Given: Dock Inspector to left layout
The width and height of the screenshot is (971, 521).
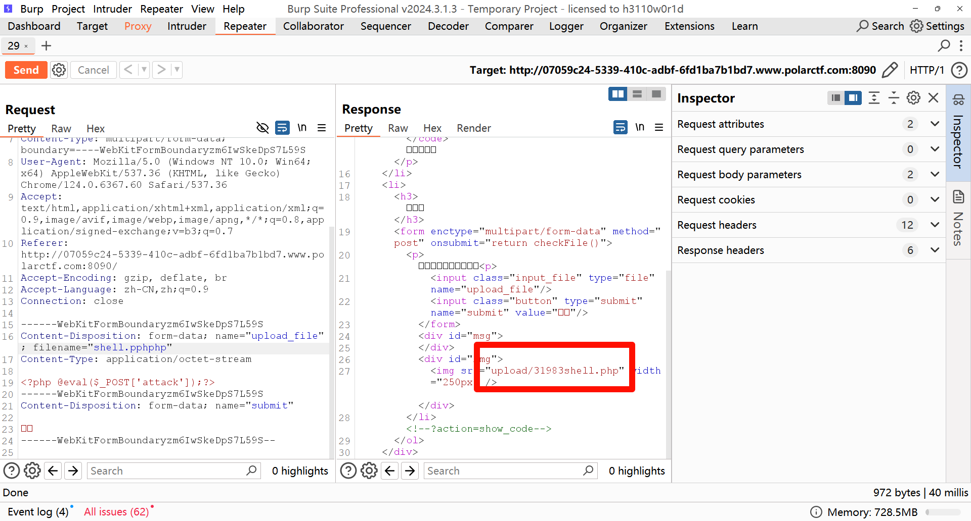Looking at the screenshot, I should [x=835, y=98].
